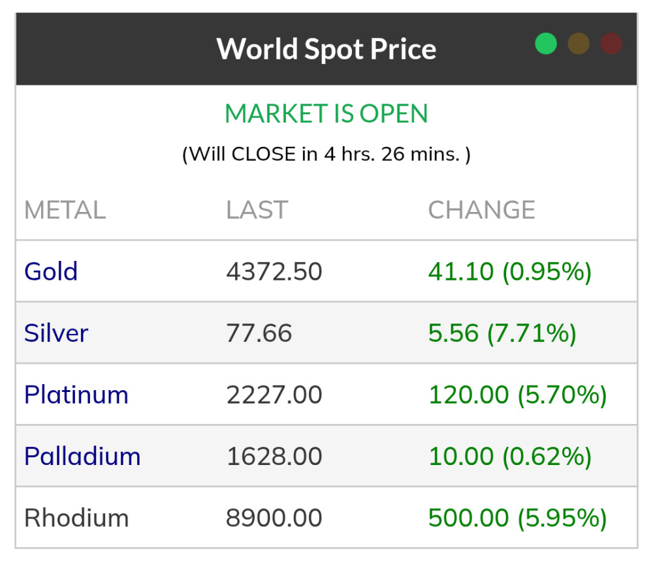The image size is (653, 587).
Task: Open the Platinum price link
Action: (x=76, y=395)
